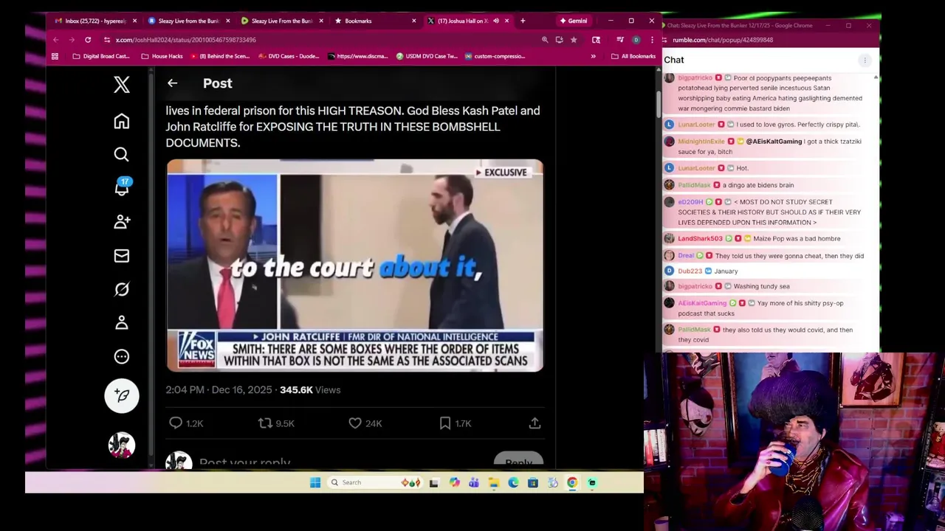Reload the page
This screenshot has height=531, width=945.
[x=88, y=40]
